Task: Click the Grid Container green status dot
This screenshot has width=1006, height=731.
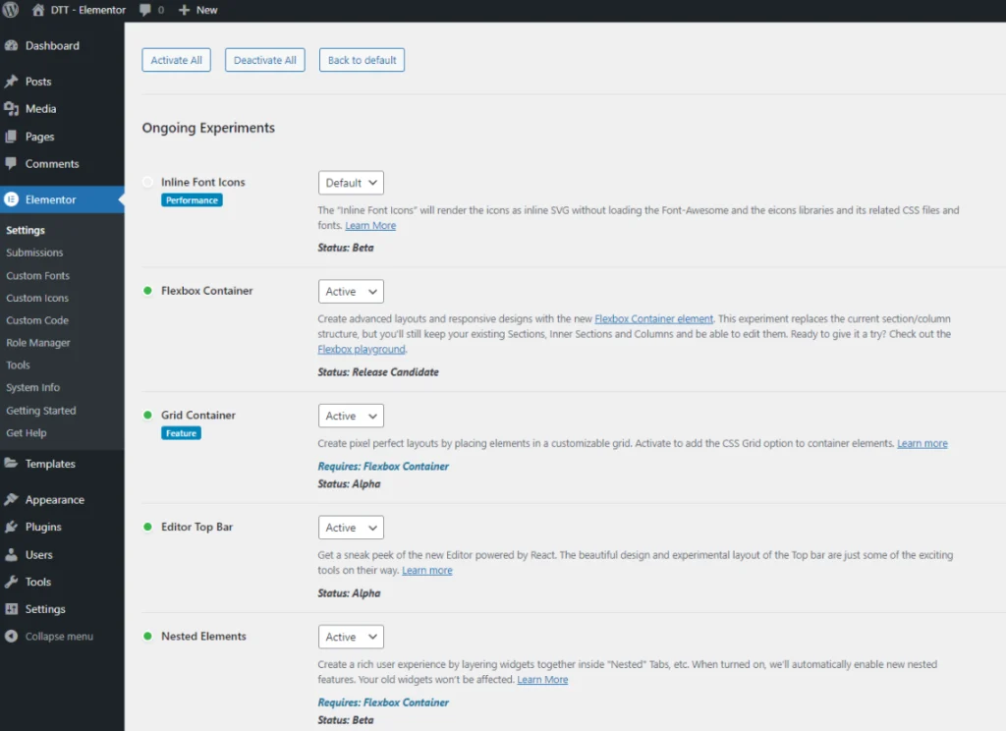Action: [x=147, y=416]
